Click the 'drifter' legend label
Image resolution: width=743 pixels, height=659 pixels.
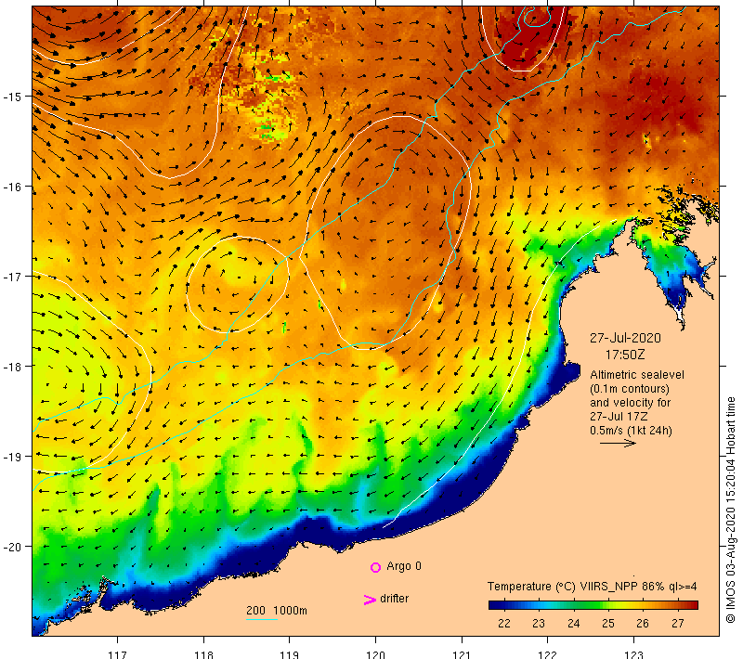[394, 599]
